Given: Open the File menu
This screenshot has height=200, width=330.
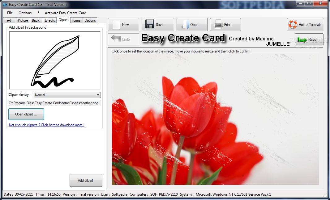Looking at the screenshot, I should pyautogui.click(x=10, y=13).
